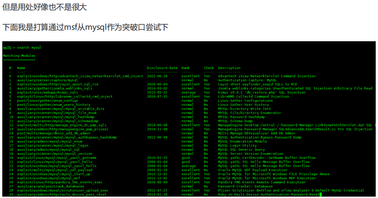Click the 'Check' column header
378x198 pixels.
click(209, 68)
